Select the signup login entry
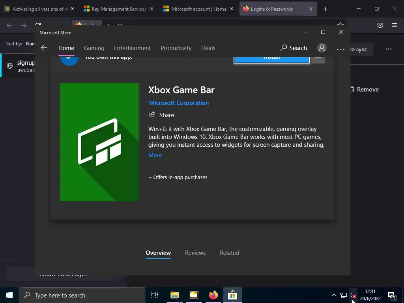This screenshot has height=303, width=404. 17,66
